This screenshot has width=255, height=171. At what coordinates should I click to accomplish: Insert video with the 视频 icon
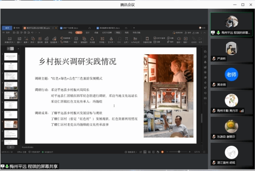(185, 39)
